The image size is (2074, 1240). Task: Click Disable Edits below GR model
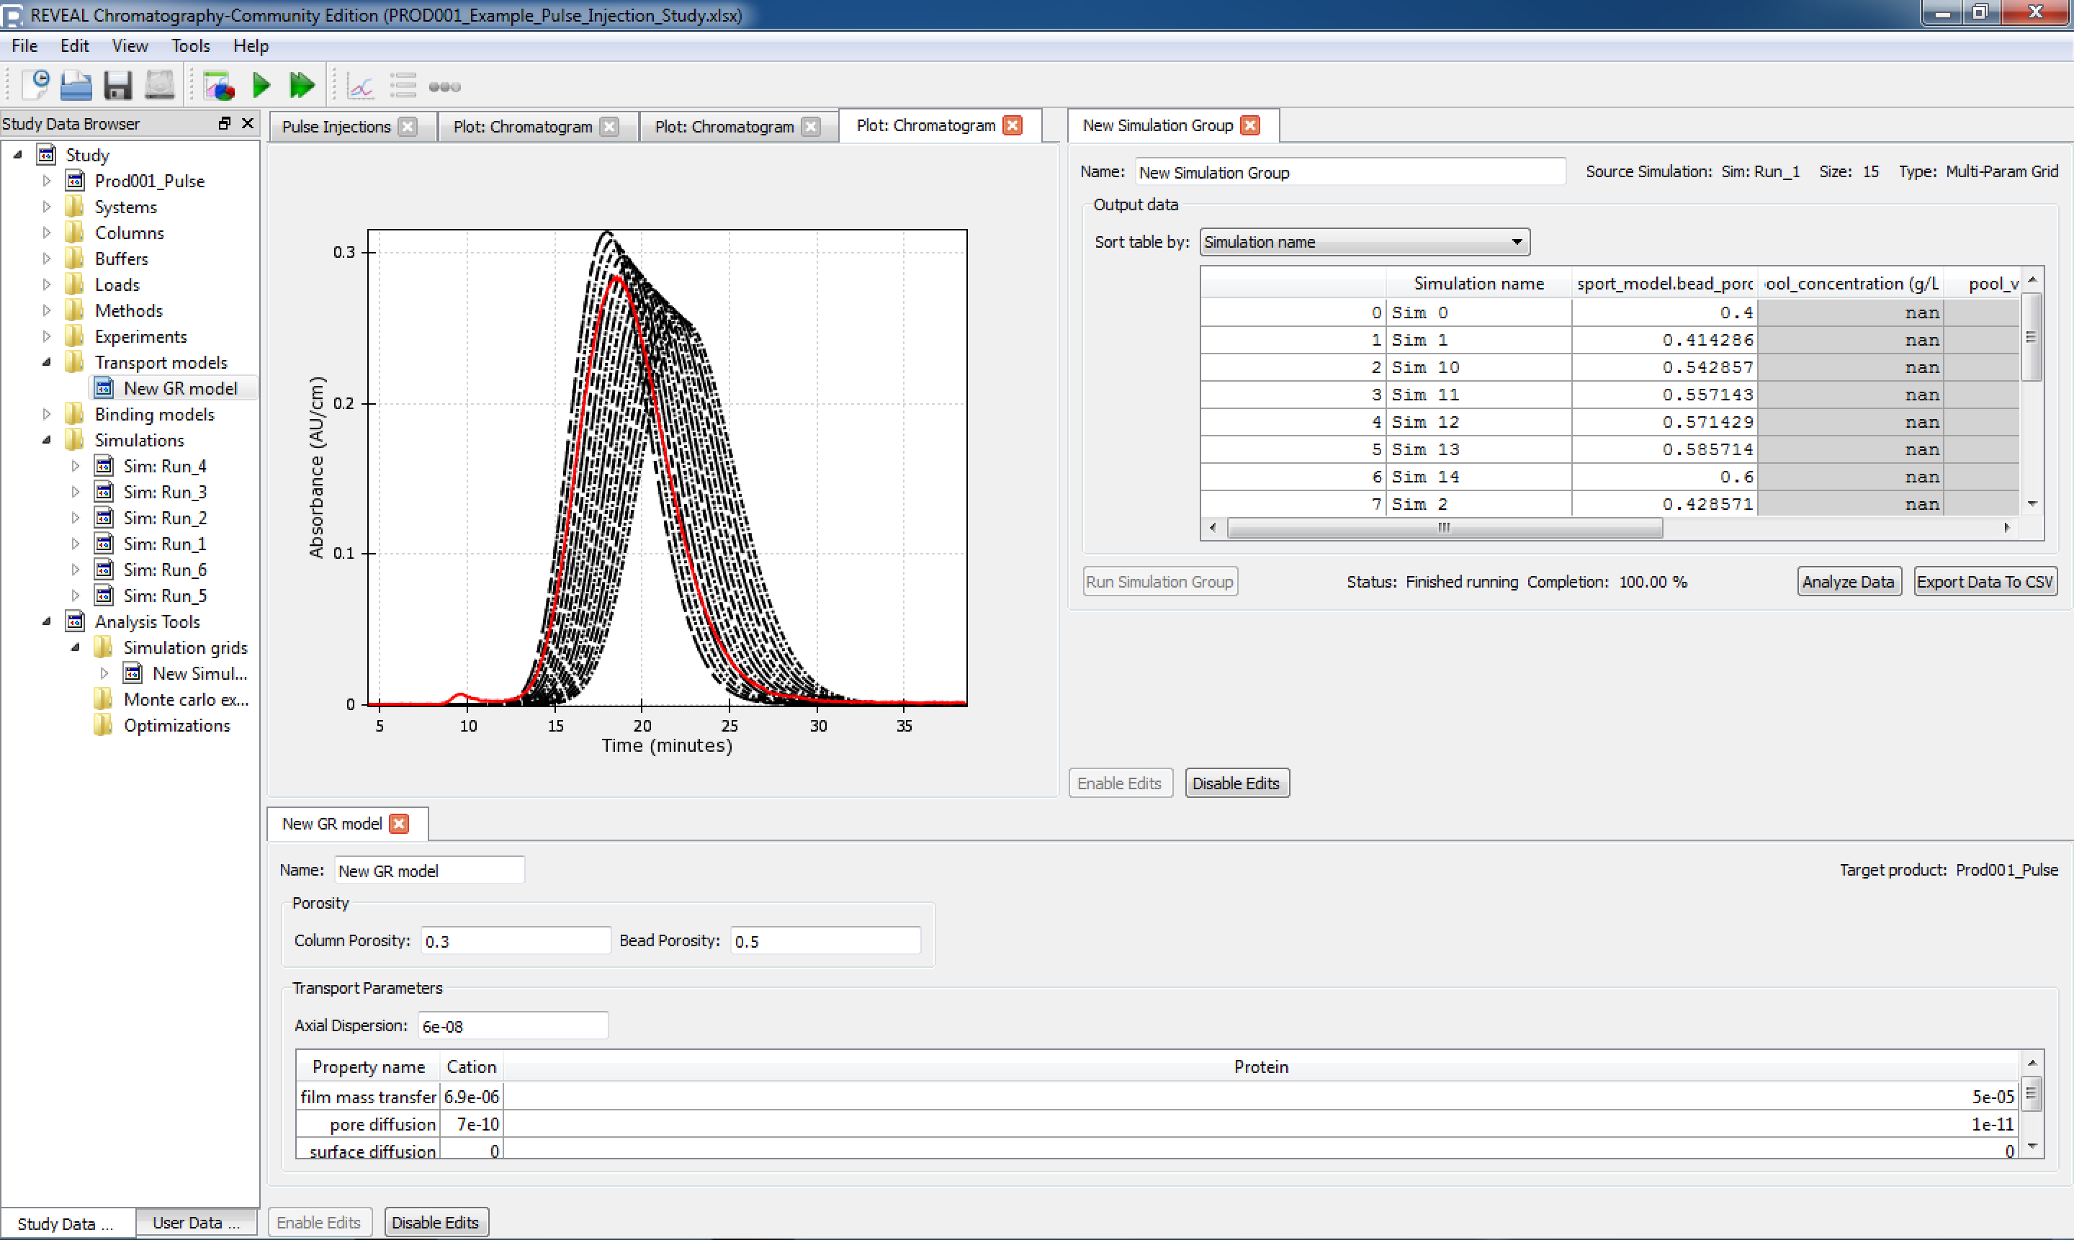click(436, 1223)
